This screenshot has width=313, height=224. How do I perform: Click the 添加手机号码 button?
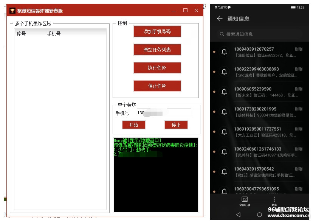(x=157, y=31)
